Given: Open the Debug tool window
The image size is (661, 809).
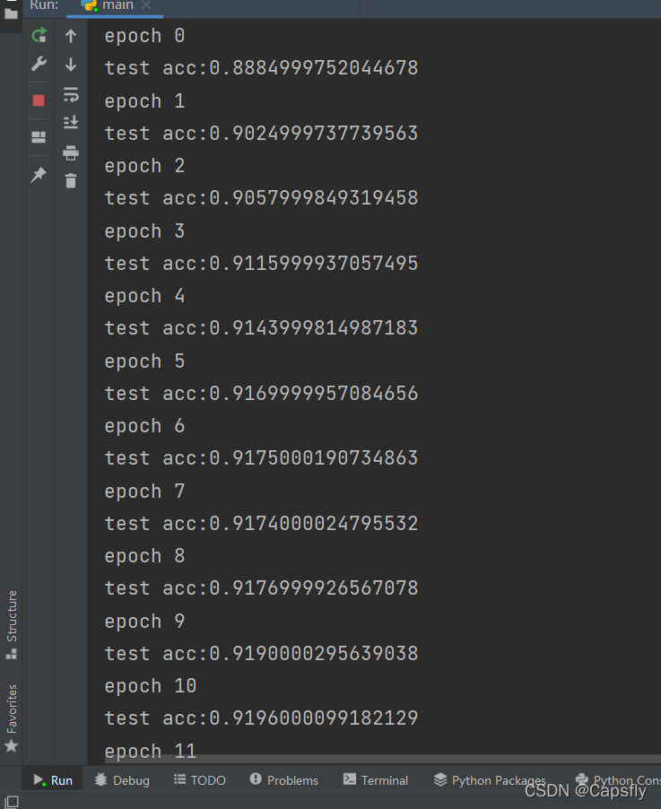Looking at the screenshot, I should (122, 780).
